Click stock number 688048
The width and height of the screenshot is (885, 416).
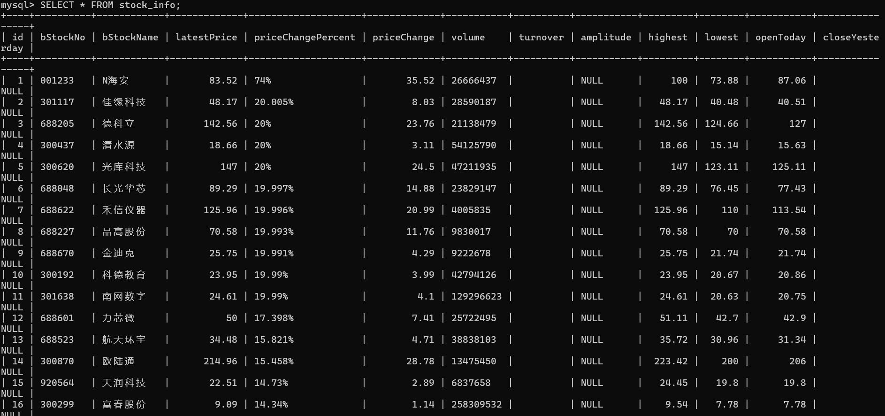click(x=57, y=188)
